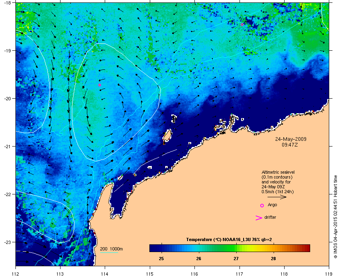Click the latitude axis label -20
341x276 pixels.
pyautogui.click(x=7, y=99)
